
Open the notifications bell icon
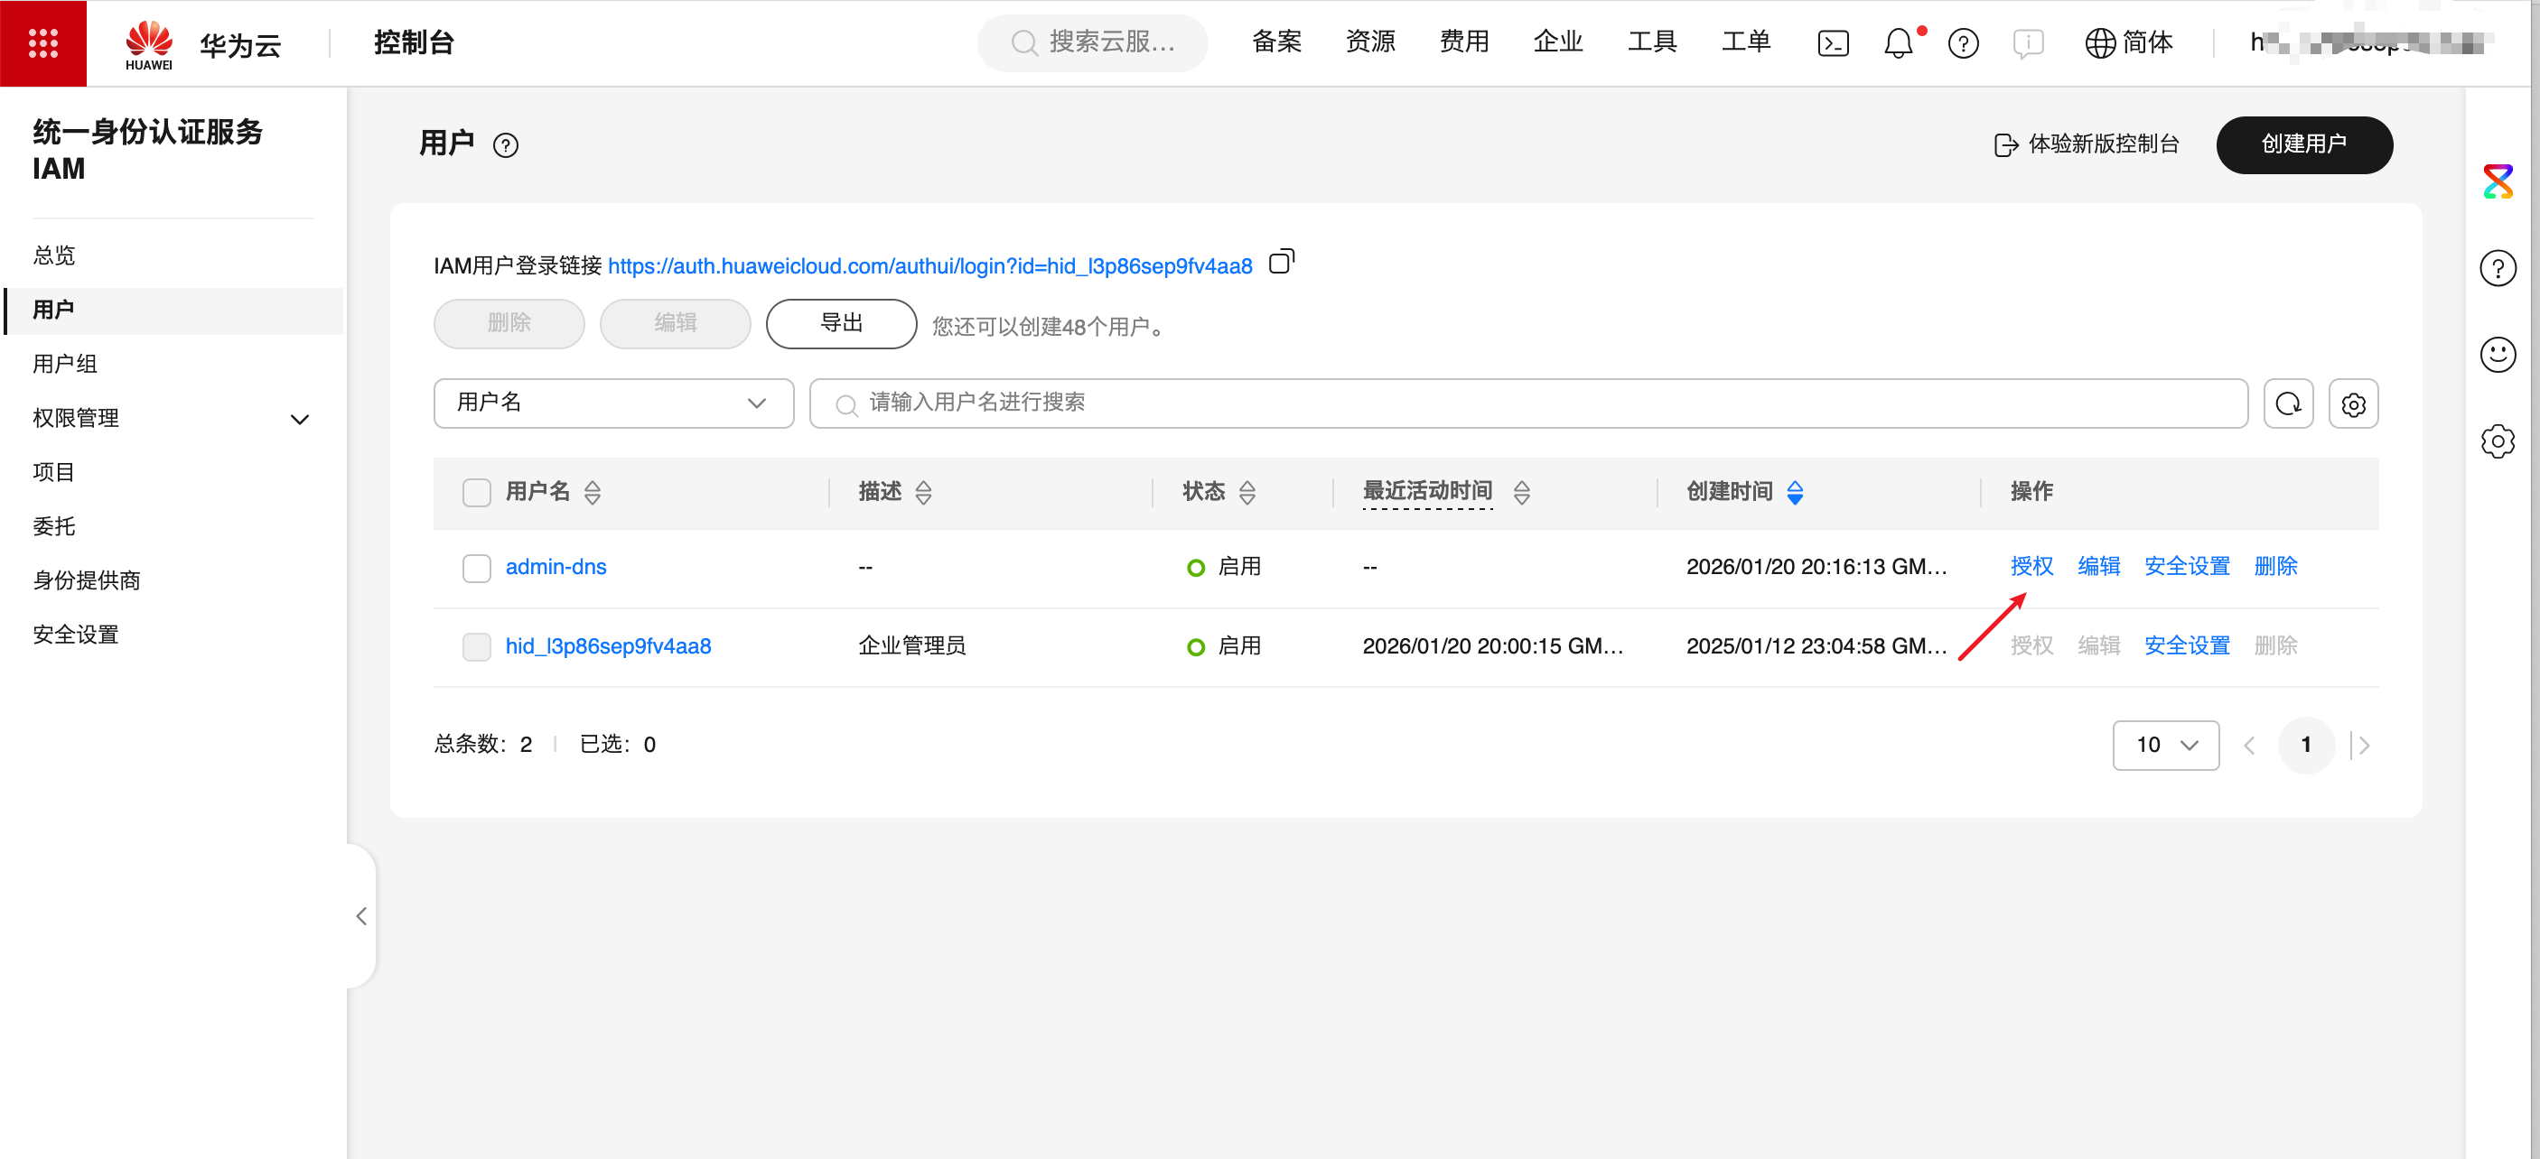pyautogui.click(x=1898, y=42)
